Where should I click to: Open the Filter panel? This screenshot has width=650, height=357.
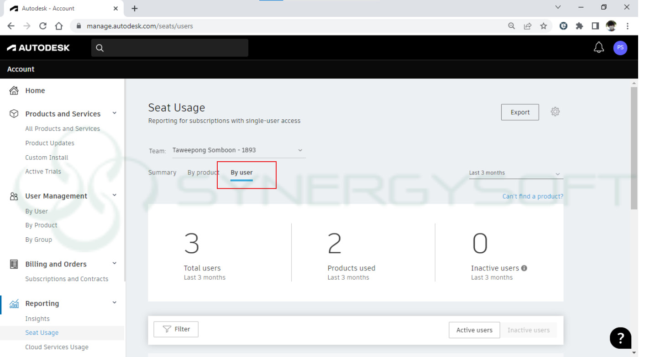click(176, 329)
